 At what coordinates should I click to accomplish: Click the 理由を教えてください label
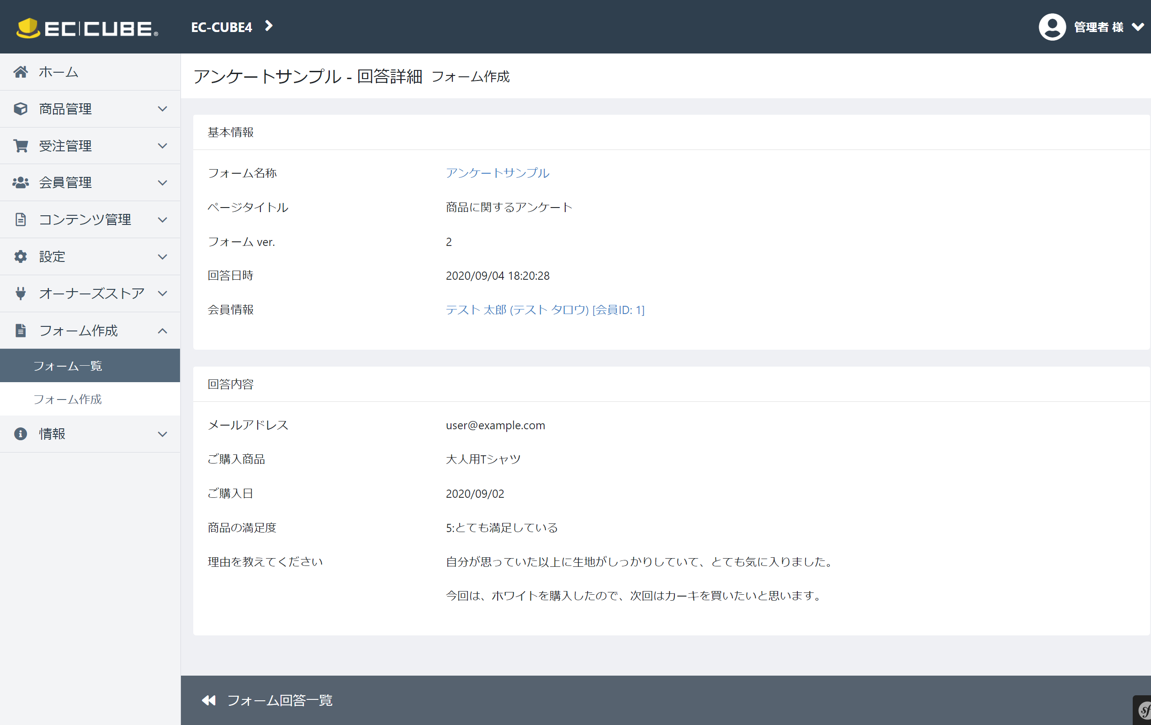click(265, 561)
